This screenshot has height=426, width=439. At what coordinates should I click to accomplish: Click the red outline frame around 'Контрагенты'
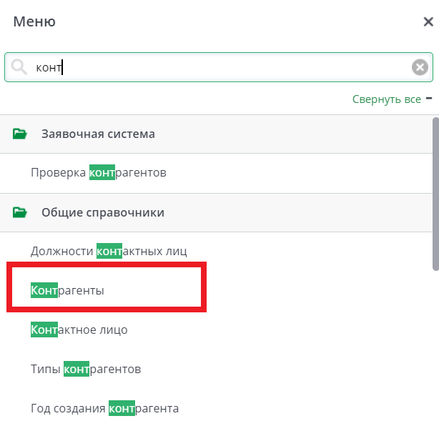[107, 265]
